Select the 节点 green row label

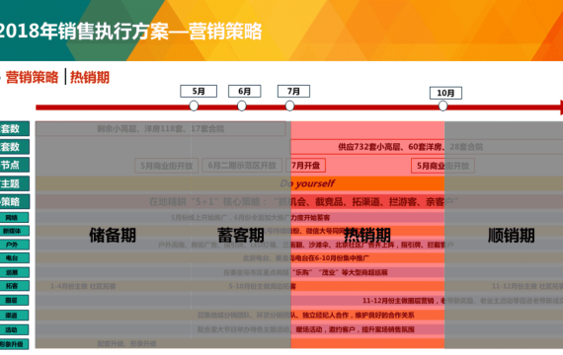coord(15,165)
